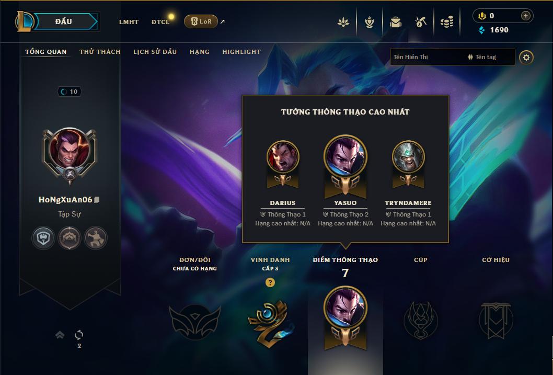Switch to ĐTCL game mode

(x=160, y=22)
